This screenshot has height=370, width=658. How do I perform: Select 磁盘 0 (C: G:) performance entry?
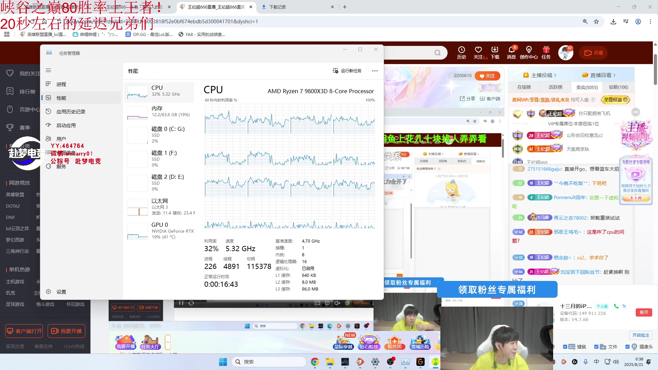click(159, 135)
